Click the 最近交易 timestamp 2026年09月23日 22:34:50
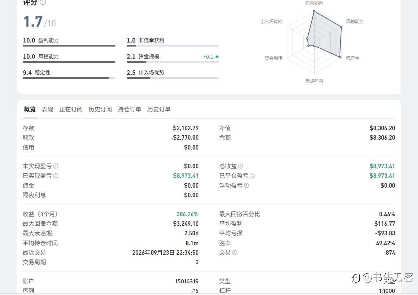418x295 pixels. pos(165,252)
